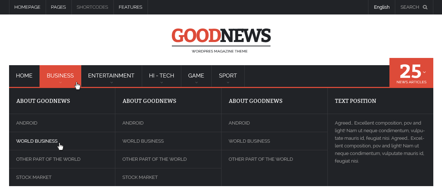Open the Features top menu

click(x=130, y=7)
